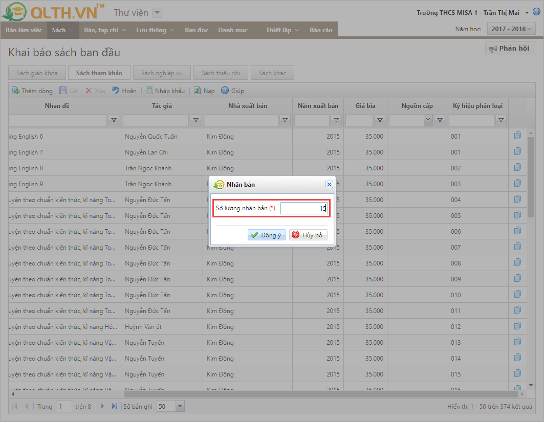Open the Giúp help icon

click(x=225, y=91)
